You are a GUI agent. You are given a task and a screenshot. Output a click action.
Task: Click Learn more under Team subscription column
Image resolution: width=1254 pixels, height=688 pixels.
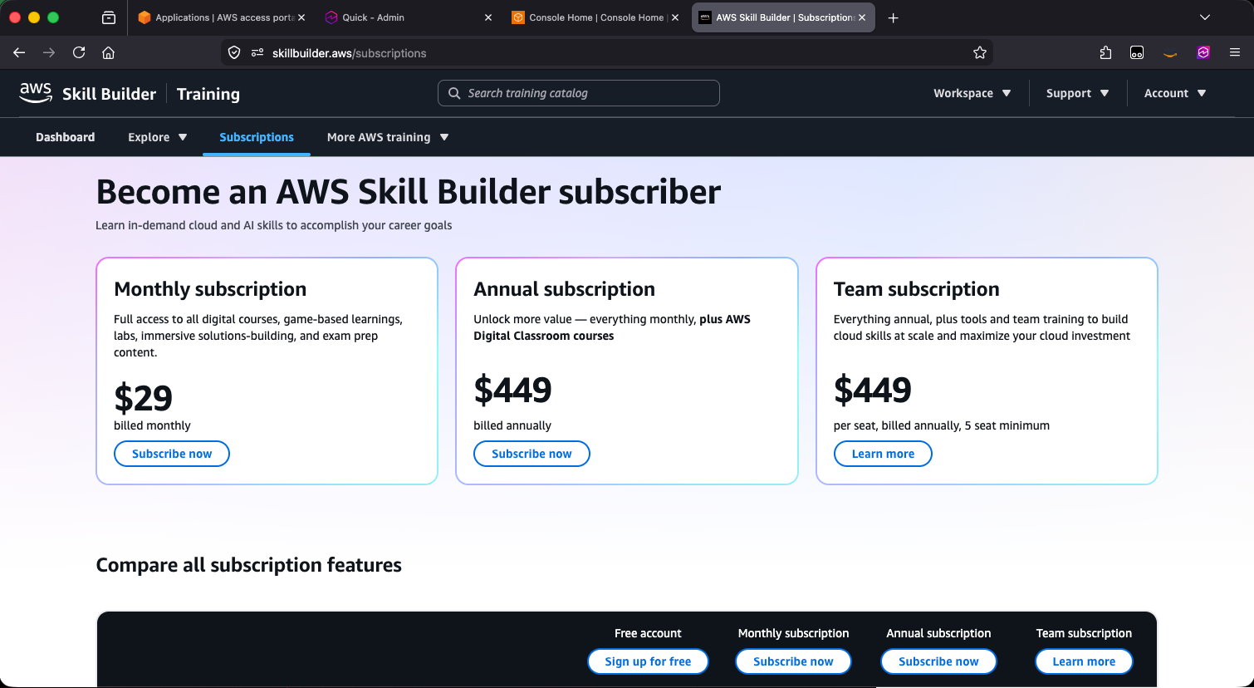(x=1084, y=661)
